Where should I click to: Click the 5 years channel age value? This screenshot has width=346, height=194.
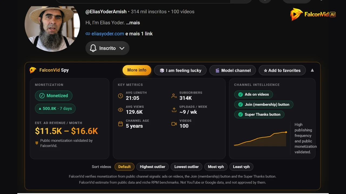point(134,126)
